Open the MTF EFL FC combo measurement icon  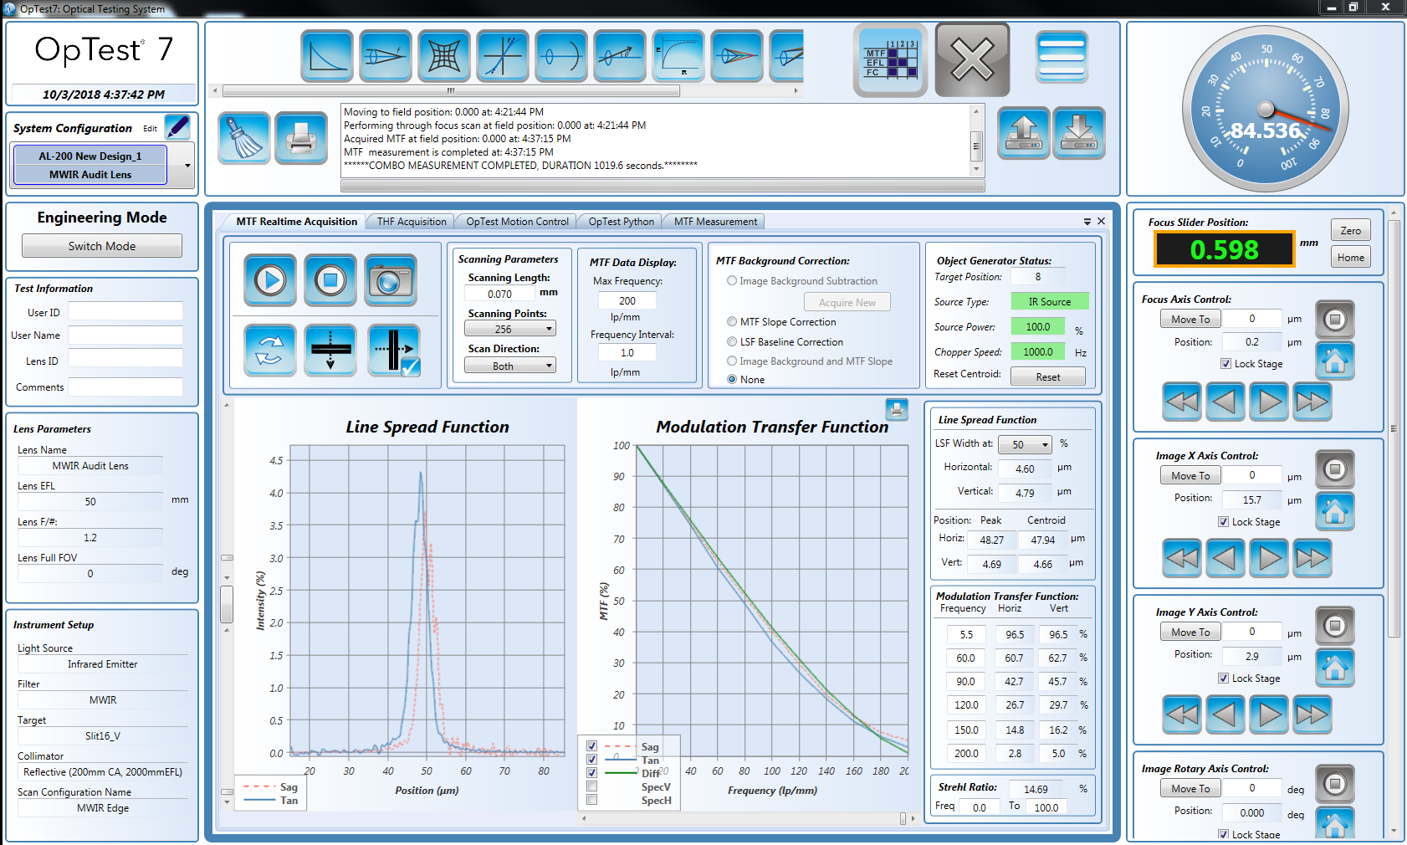pyautogui.click(x=891, y=60)
